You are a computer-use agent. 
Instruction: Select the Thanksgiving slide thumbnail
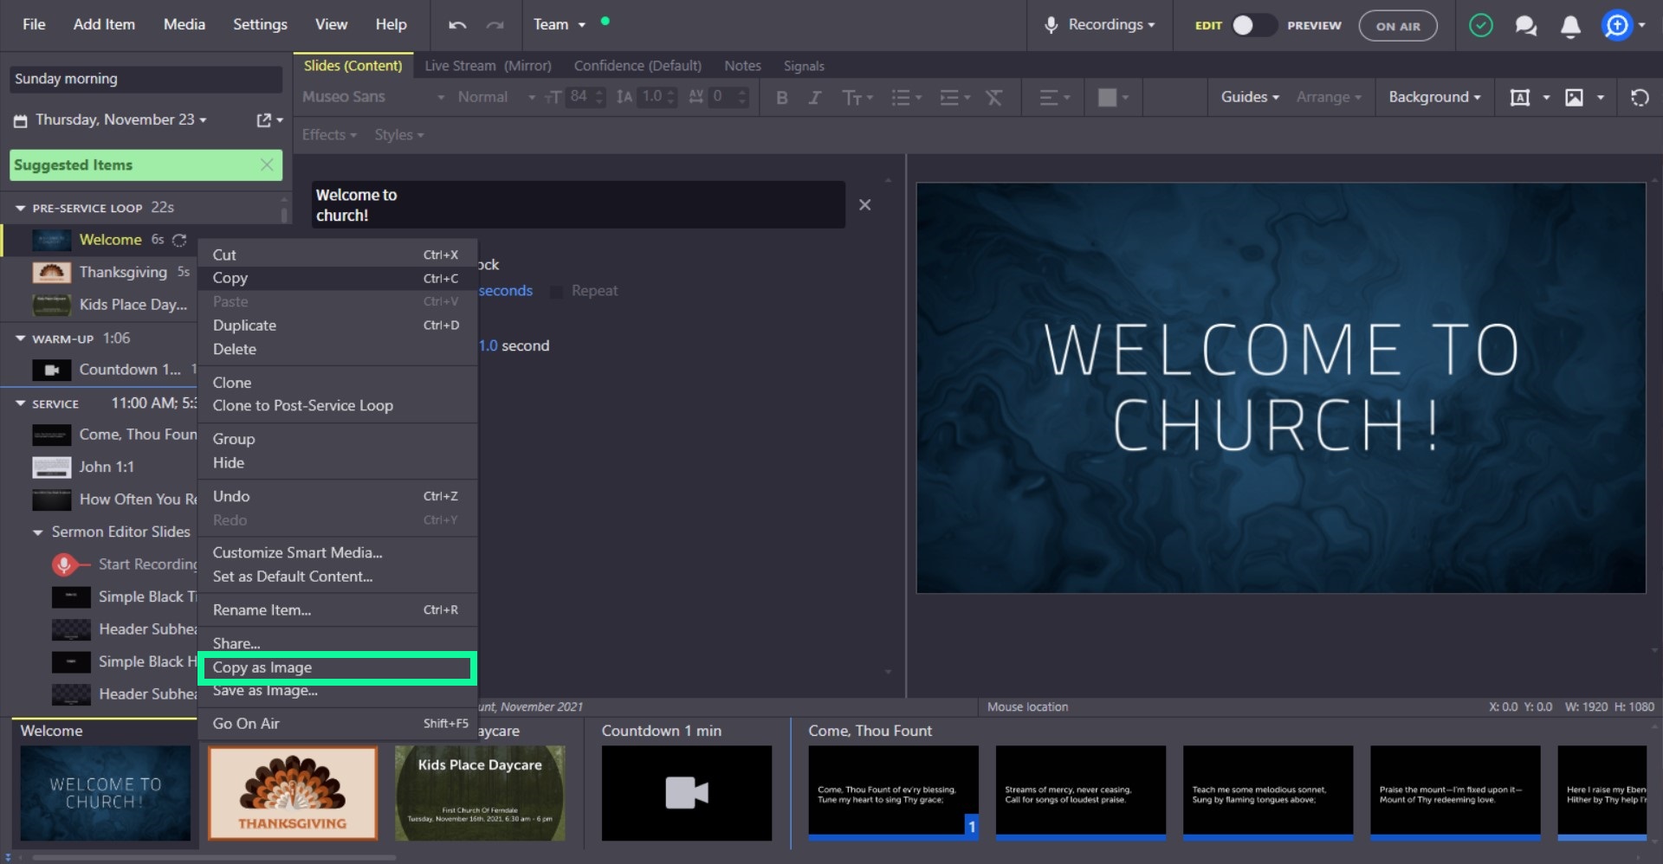coord(293,793)
